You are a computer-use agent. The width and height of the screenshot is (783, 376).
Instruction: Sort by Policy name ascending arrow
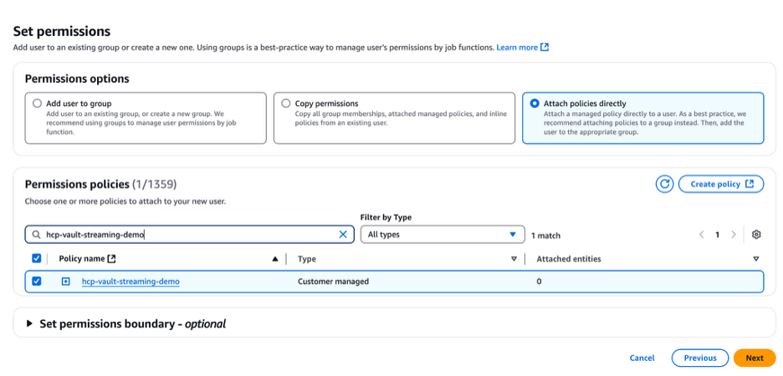click(274, 259)
